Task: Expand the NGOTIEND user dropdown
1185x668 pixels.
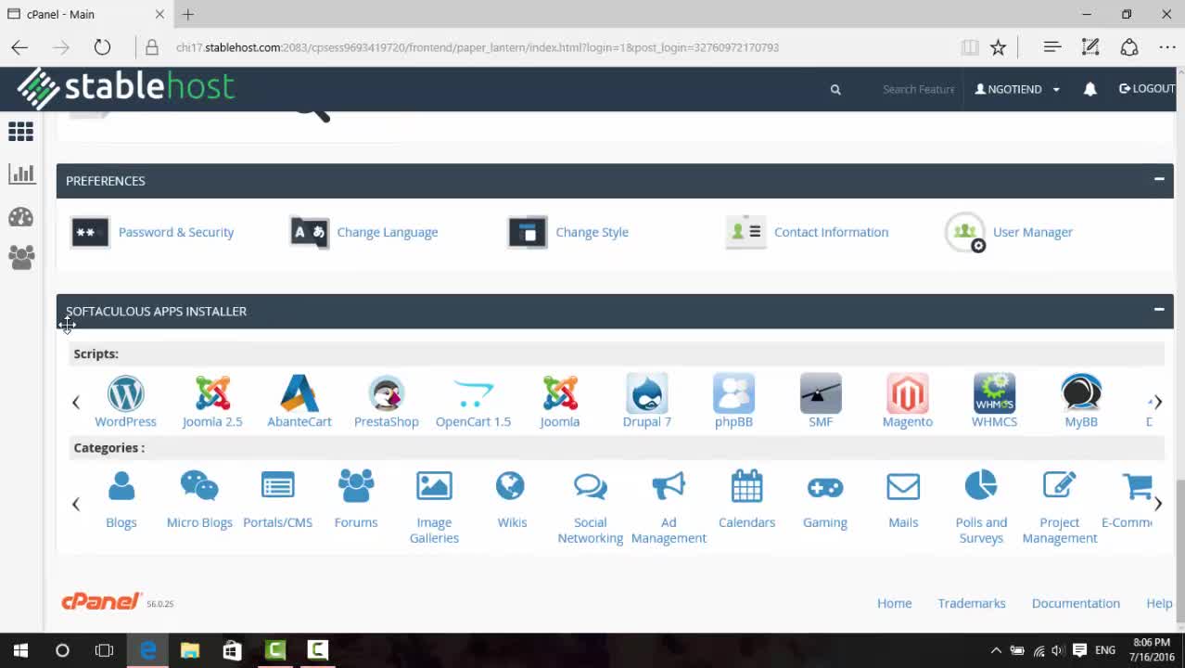Action: click(1017, 89)
